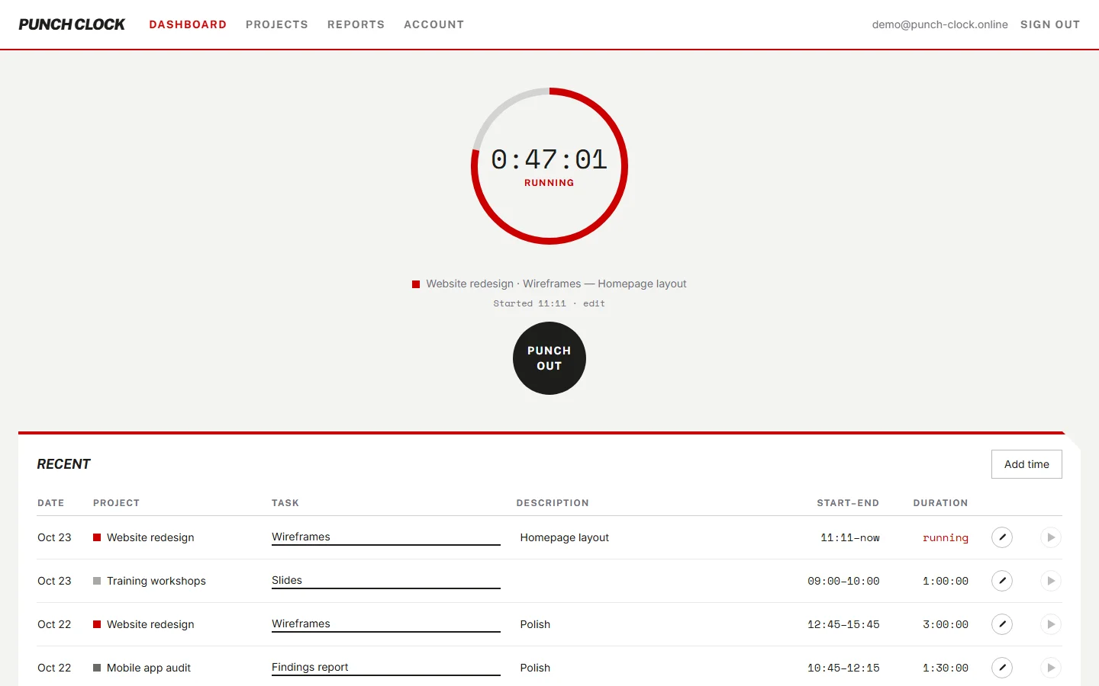Screen dimensions: 1099x686
Task: Click the edit link beside Started 11:11
Action: coord(594,303)
